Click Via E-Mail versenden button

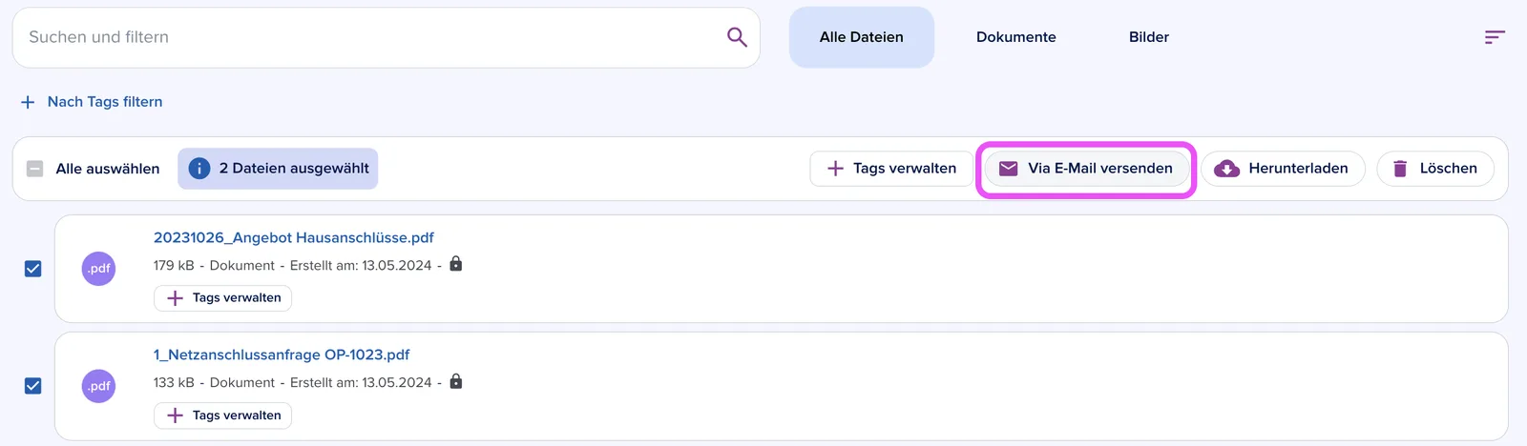tap(1086, 169)
